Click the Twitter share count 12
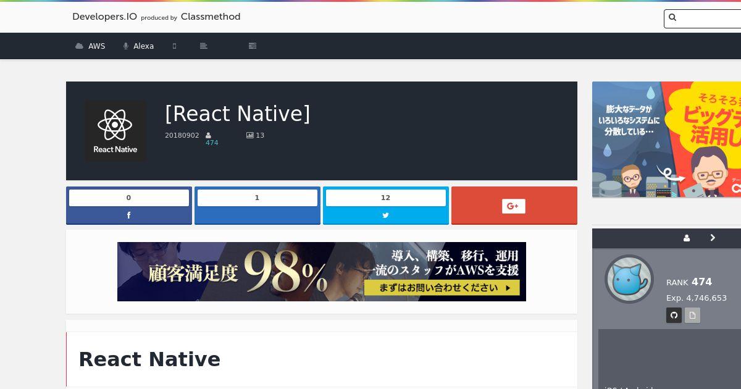This screenshot has width=741, height=389. [x=386, y=198]
